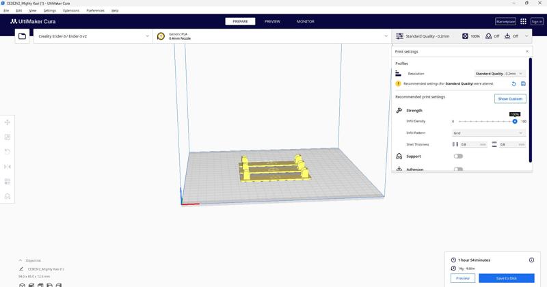Select the Rotate tool in left toolbar

[x=8, y=152]
